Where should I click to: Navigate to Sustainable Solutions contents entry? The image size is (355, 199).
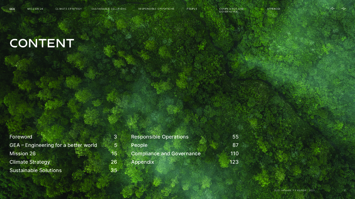(36, 170)
